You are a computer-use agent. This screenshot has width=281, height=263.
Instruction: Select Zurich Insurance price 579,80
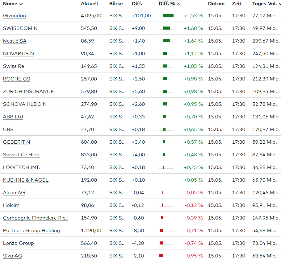[x=89, y=92]
